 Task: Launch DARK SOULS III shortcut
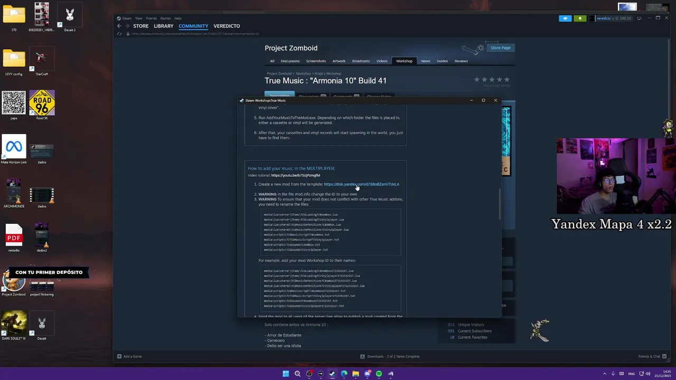14,326
